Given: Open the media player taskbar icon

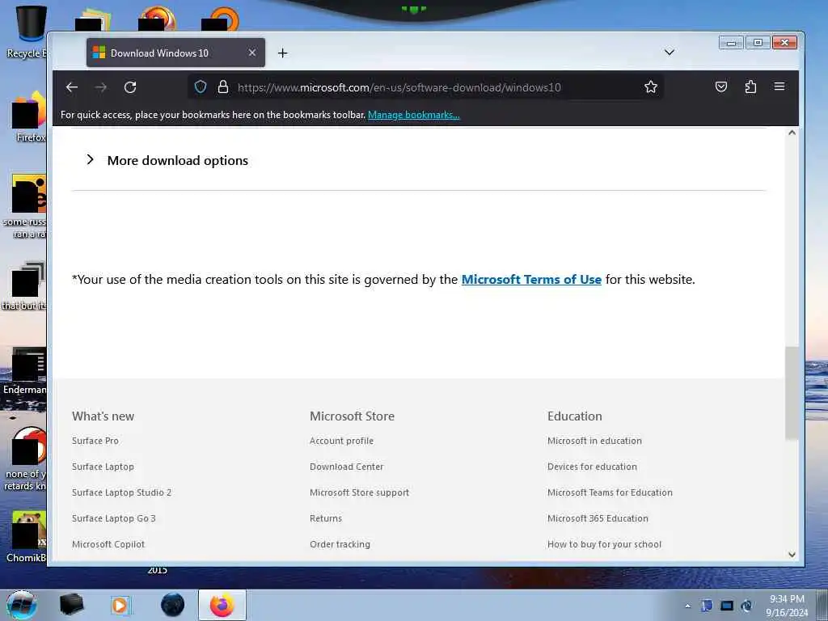Looking at the screenshot, I should tap(120, 605).
